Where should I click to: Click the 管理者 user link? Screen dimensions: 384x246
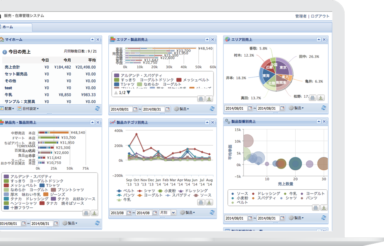point(301,16)
